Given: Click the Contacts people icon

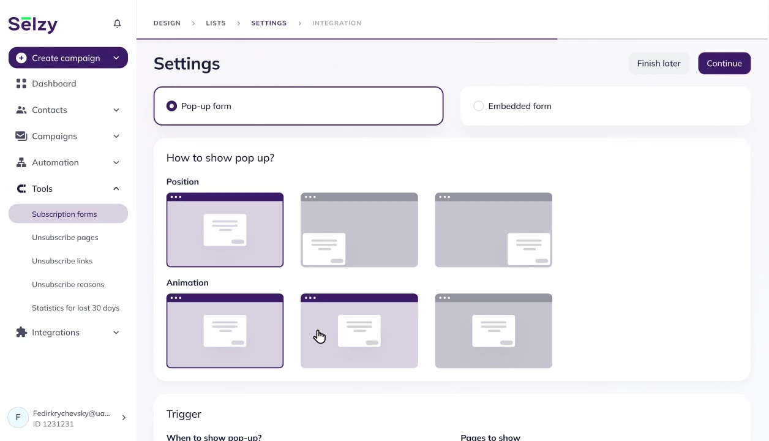Looking at the screenshot, I should [x=21, y=110].
